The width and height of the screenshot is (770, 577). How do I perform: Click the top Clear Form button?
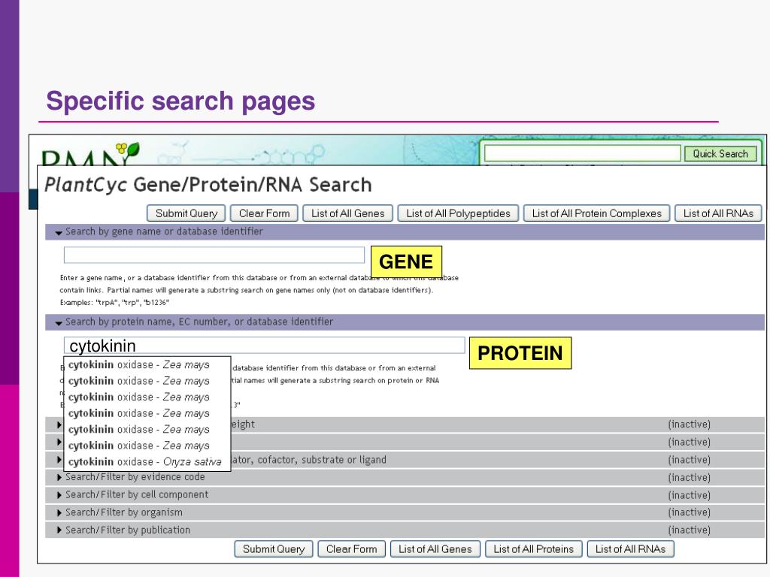pos(264,213)
